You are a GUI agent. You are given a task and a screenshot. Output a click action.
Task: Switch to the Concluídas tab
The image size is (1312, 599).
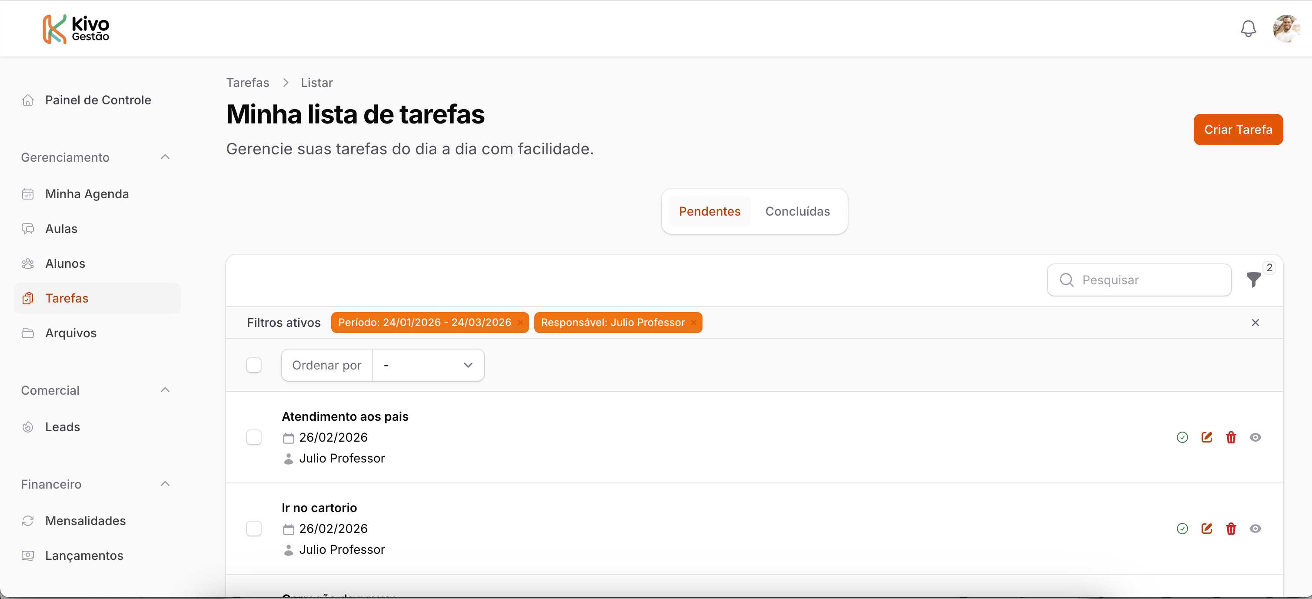click(x=798, y=211)
